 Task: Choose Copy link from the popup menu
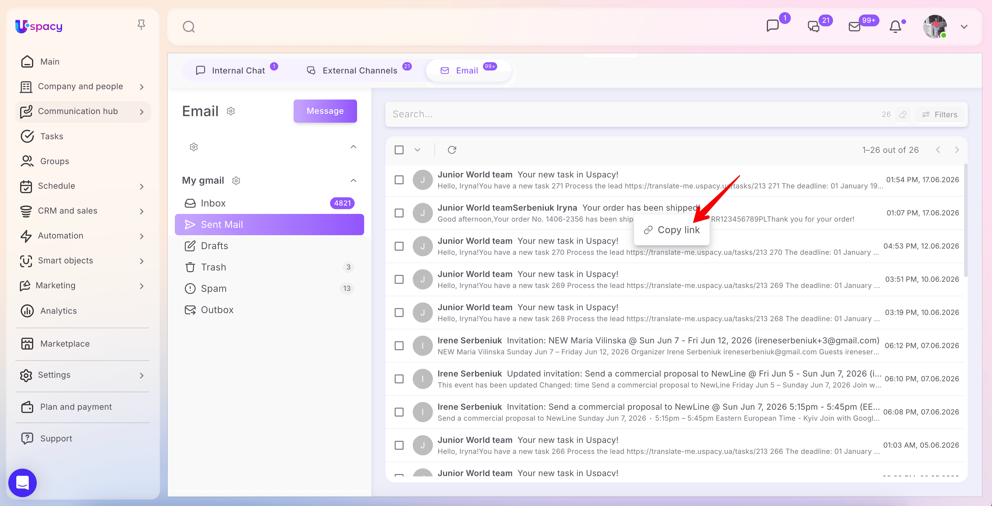tap(672, 230)
